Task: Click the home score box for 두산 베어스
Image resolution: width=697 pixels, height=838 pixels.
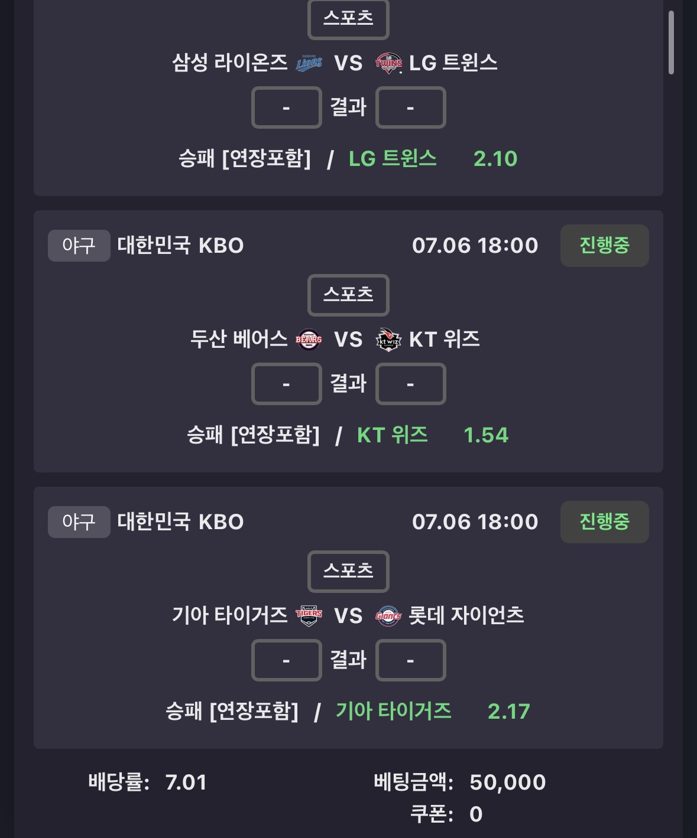Action: (286, 384)
